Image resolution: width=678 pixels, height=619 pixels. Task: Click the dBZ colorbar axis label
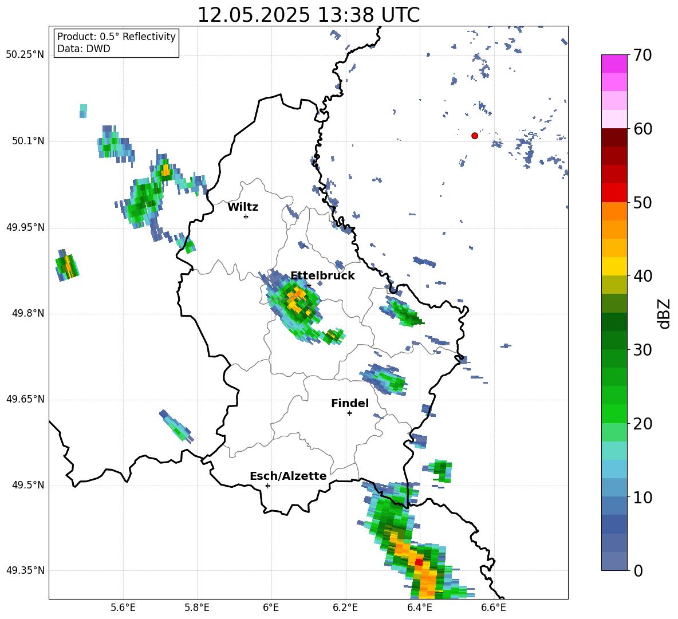tap(664, 313)
